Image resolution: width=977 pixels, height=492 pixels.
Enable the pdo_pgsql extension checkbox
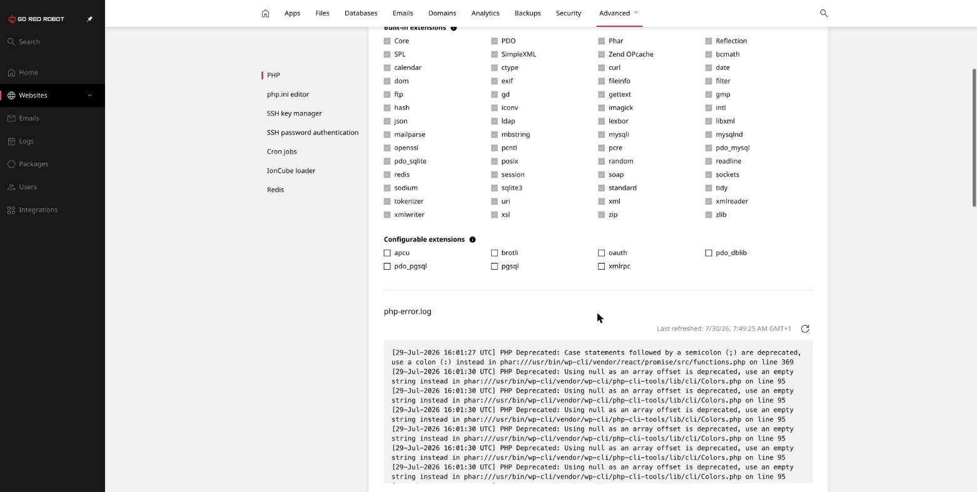point(387,266)
